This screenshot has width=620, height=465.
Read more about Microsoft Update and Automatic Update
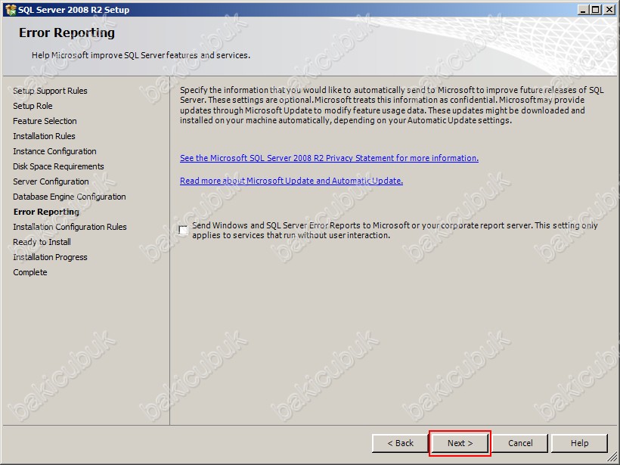(291, 181)
